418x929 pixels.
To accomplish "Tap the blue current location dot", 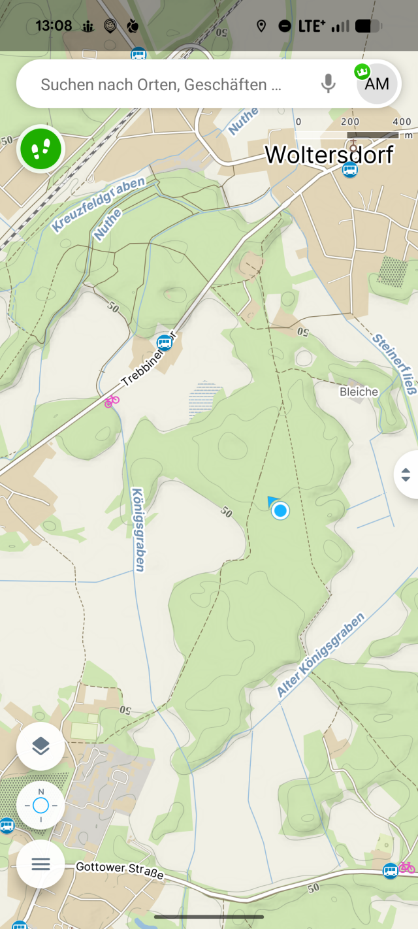I will (x=281, y=510).
